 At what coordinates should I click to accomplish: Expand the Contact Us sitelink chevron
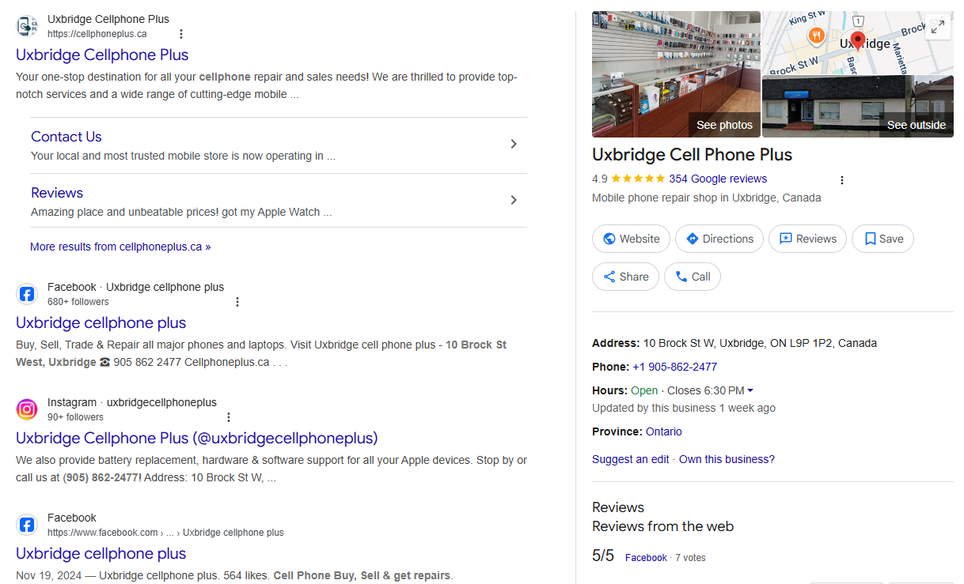point(514,144)
